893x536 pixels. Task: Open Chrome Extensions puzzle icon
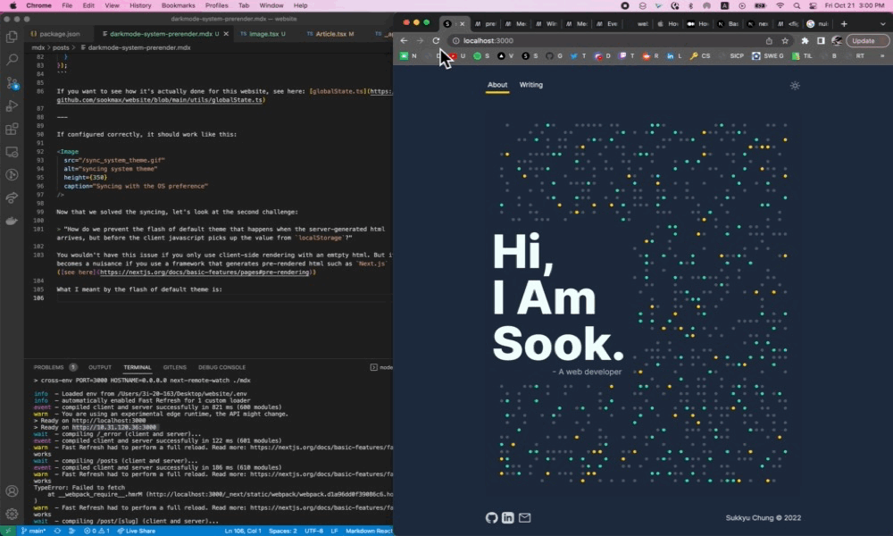pos(805,40)
